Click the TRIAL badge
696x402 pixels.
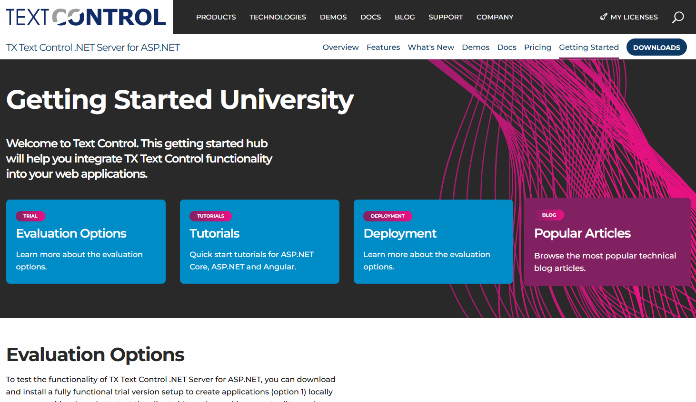pyautogui.click(x=30, y=216)
